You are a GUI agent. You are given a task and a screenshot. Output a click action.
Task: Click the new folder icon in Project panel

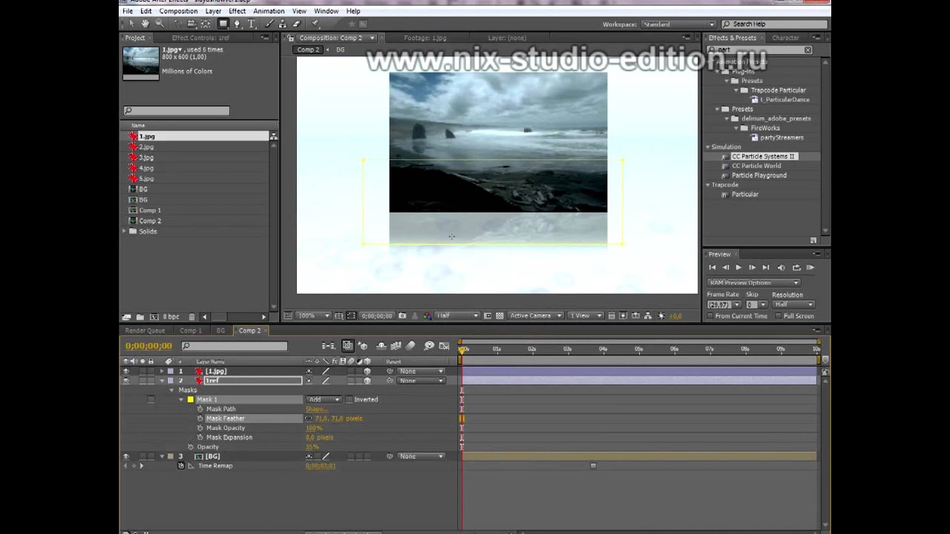[x=140, y=317]
